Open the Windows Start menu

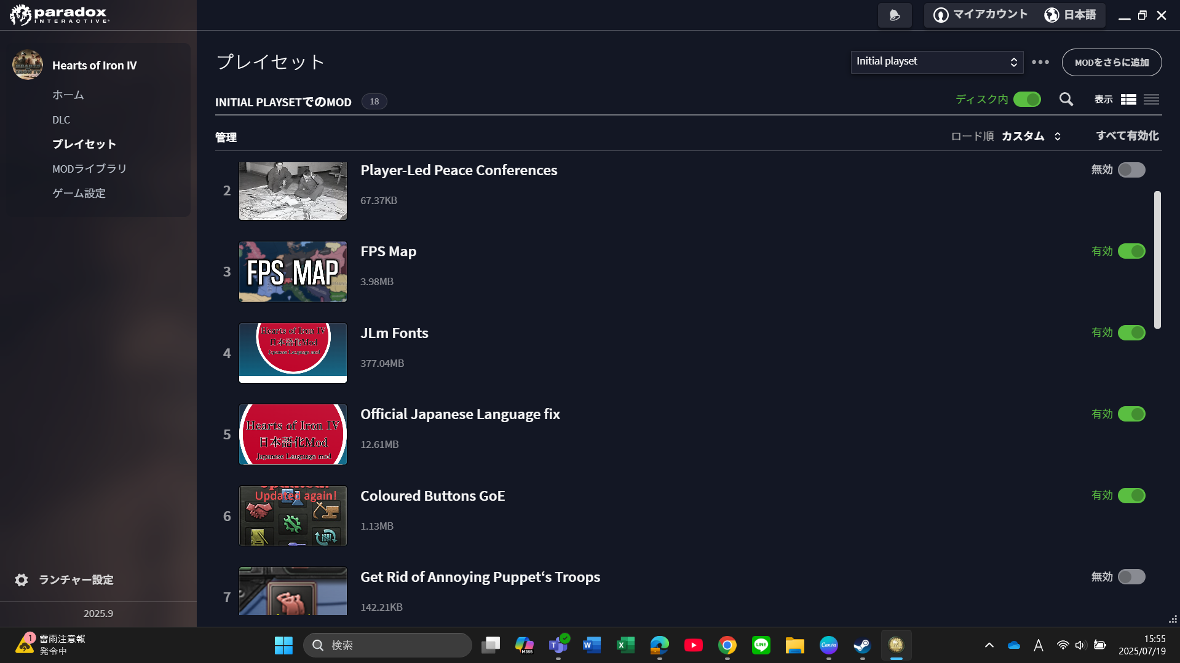[x=283, y=645]
